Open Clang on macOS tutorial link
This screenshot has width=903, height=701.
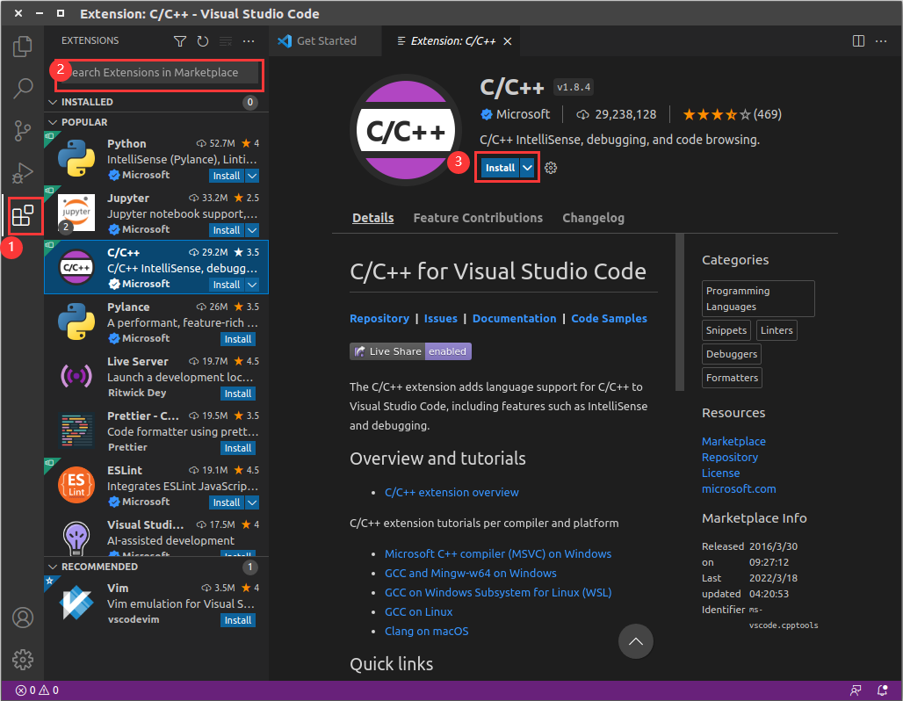tap(427, 632)
